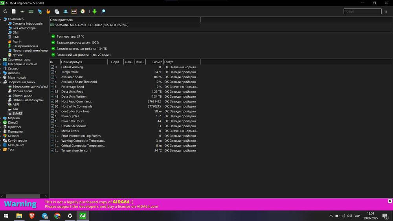393x221 pixels.
Task: Select the SMART tree item
Action: tap(17, 113)
